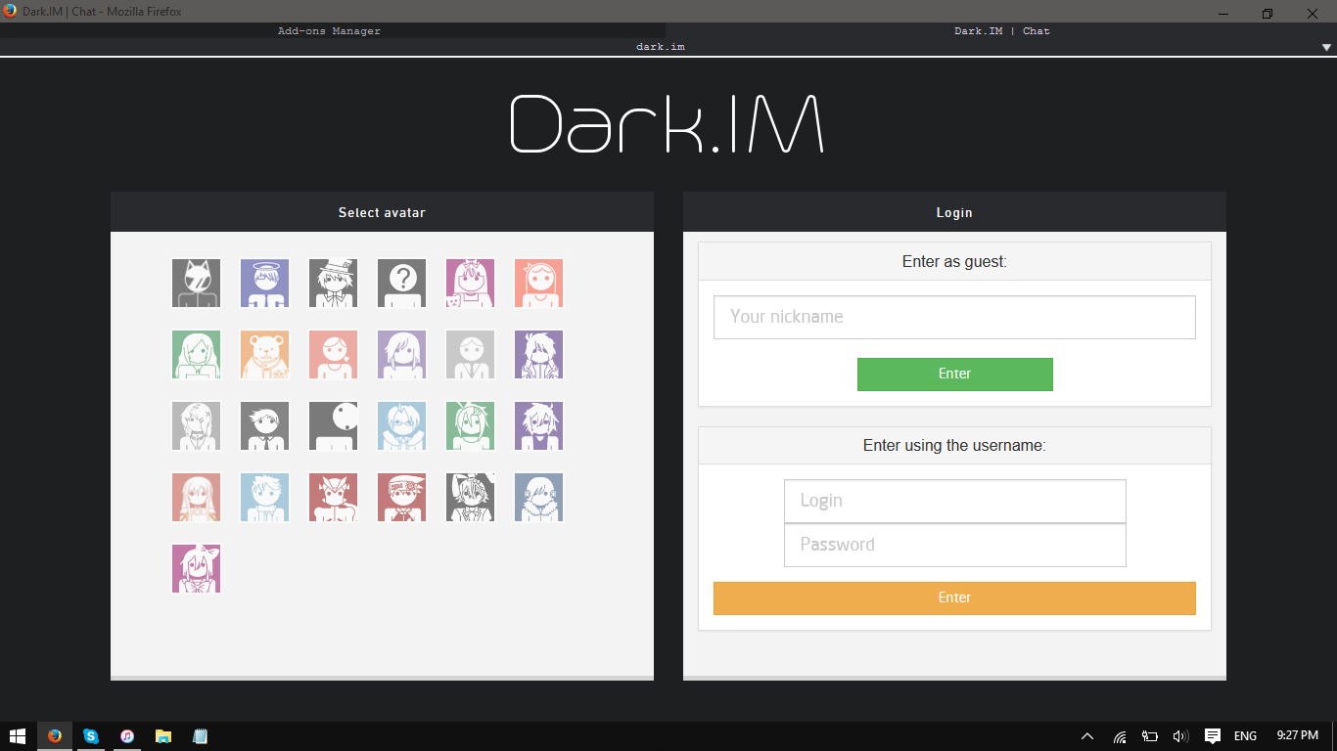Click the "Enter using the username:" label
The image size is (1337, 751).
pos(954,445)
